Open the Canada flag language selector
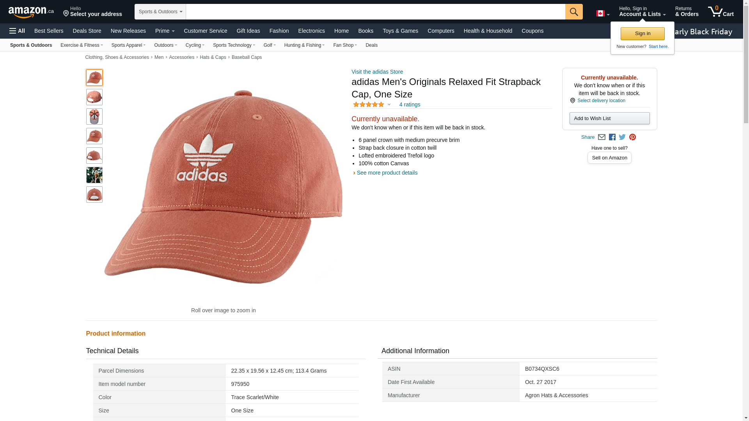749x421 pixels. [603, 14]
